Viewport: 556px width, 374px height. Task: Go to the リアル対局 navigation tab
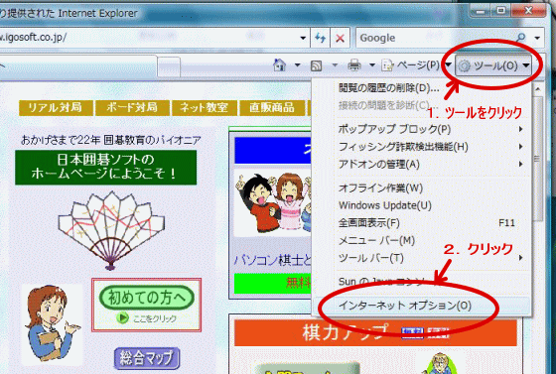click(x=56, y=108)
